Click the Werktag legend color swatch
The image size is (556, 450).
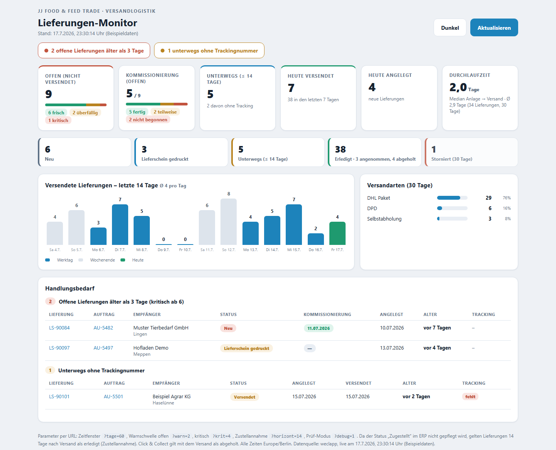click(47, 260)
